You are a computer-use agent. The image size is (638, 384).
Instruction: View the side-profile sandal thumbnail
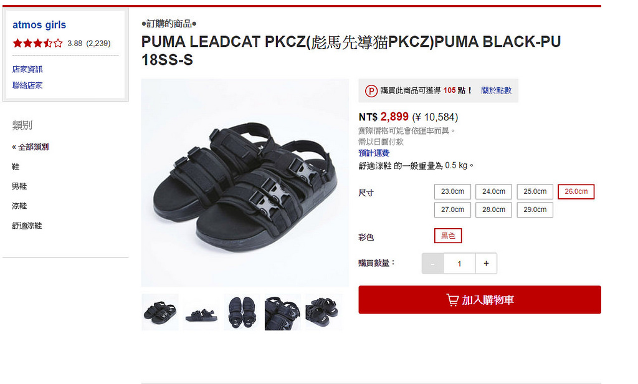pyautogui.click(x=201, y=312)
